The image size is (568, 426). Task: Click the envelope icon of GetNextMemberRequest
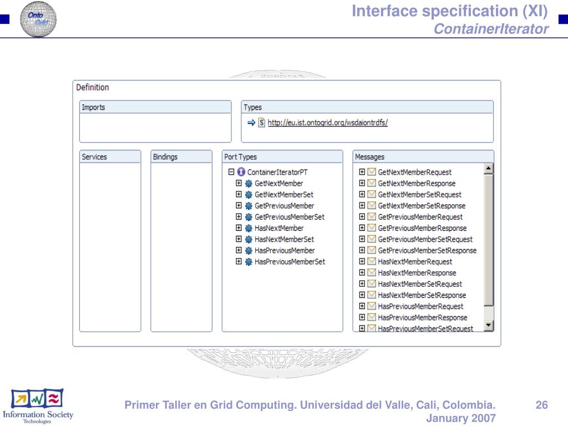pos(372,173)
